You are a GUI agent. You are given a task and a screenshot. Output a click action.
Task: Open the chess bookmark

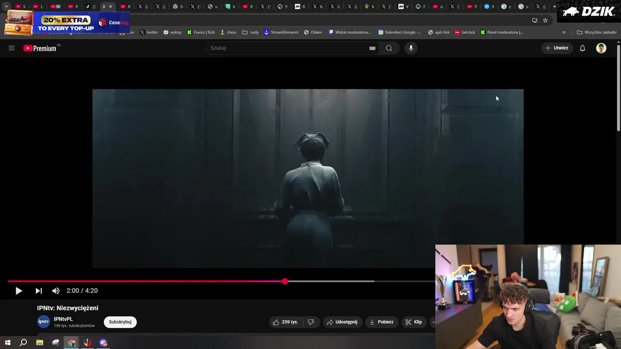coord(228,32)
